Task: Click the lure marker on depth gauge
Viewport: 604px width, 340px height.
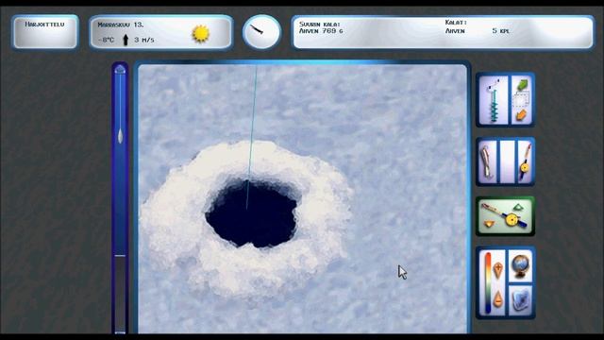Action: [120, 136]
